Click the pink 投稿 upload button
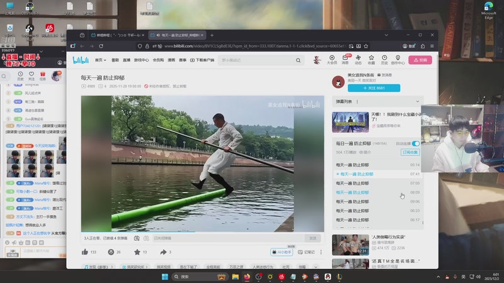504x283 pixels. click(420, 60)
